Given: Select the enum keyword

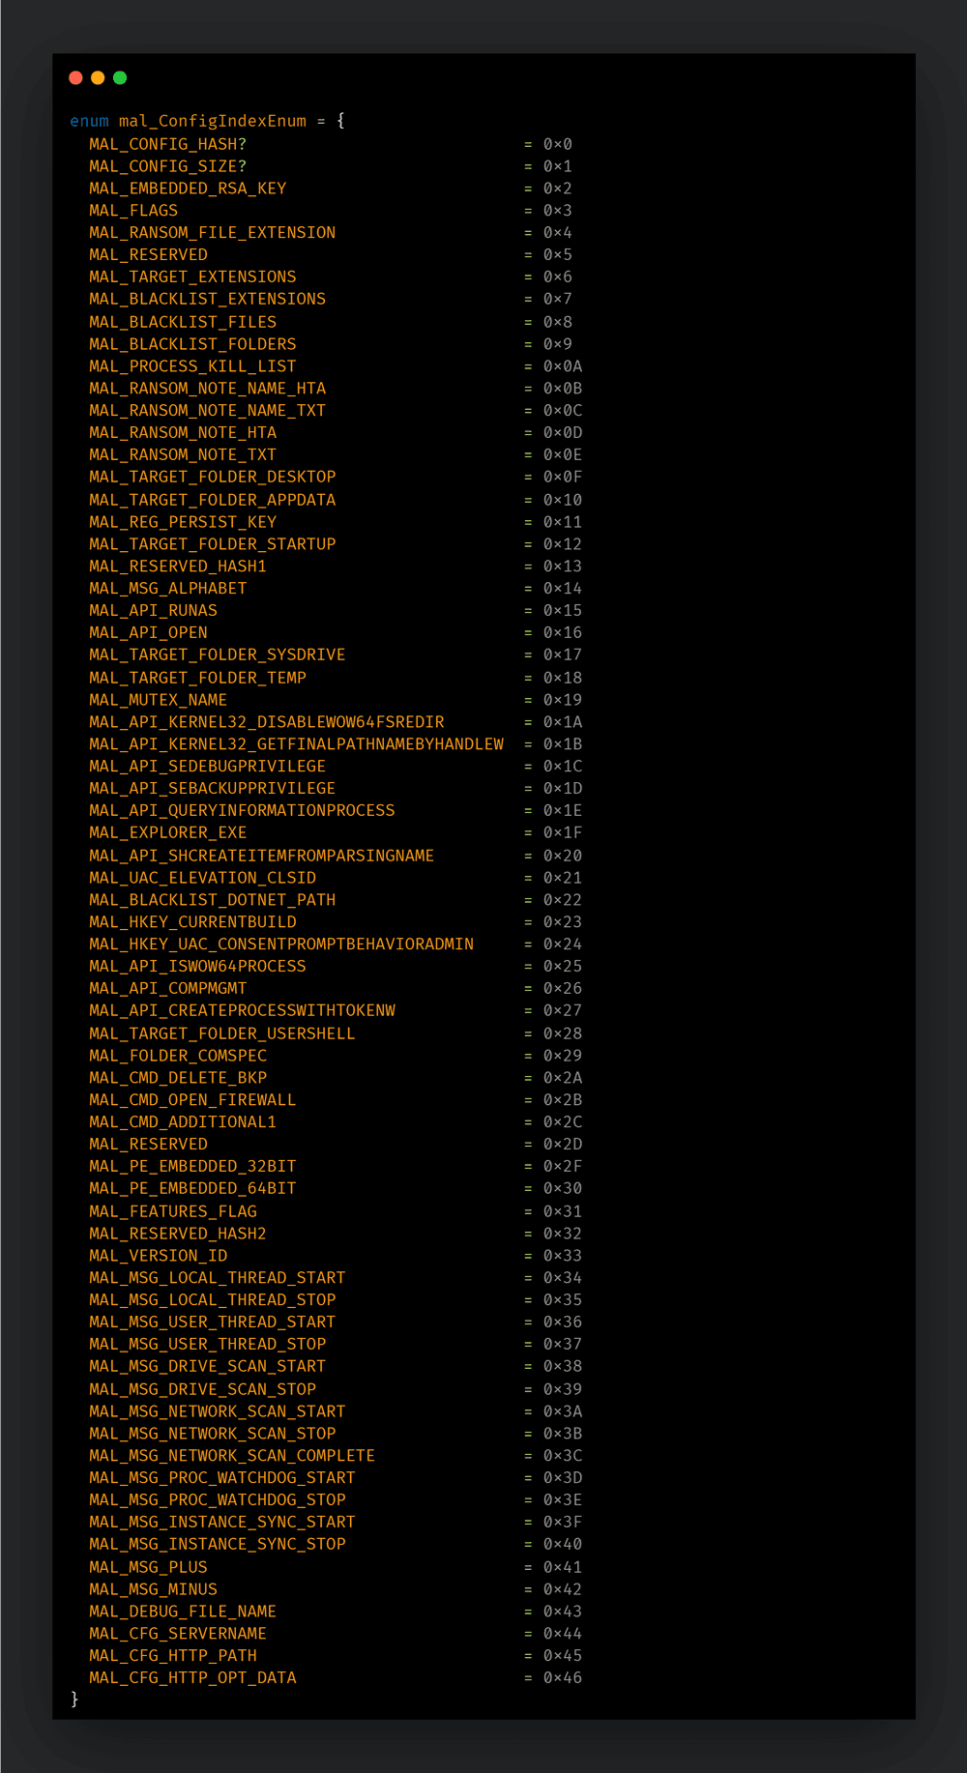Looking at the screenshot, I should (89, 121).
